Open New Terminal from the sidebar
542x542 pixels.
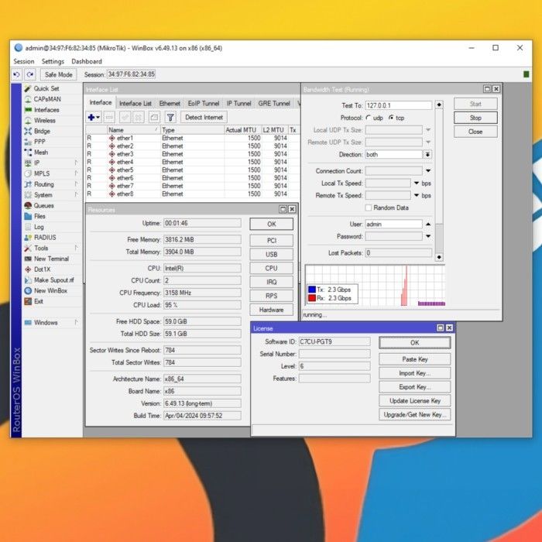(x=51, y=259)
